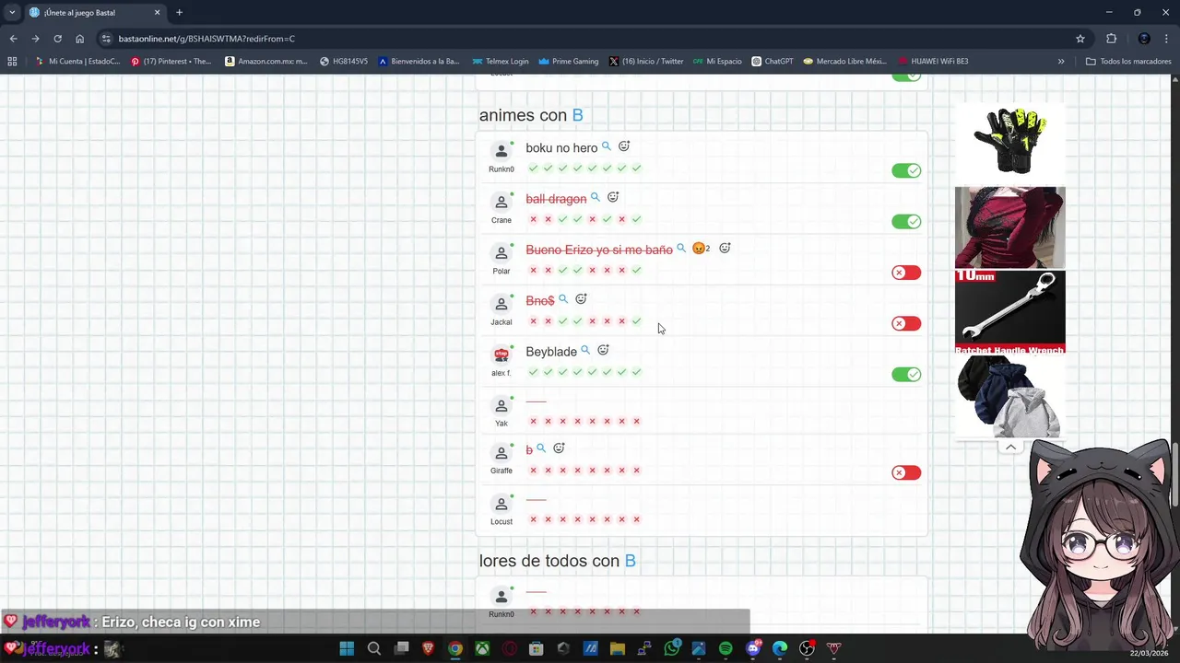Open 'Prime Gaming' bookmark
Viewport: 1180px width, 663px height.
point(568,61)
